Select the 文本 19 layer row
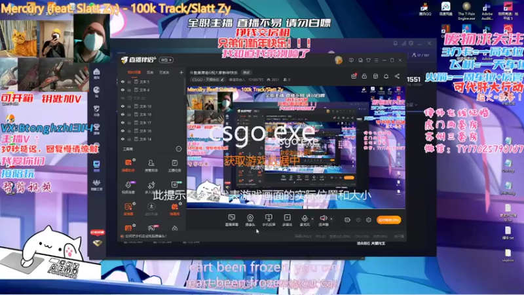This screenshot has width=524, height=295. pos(151,106)
